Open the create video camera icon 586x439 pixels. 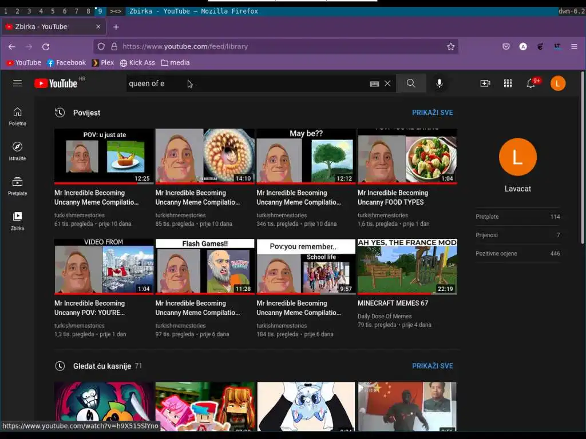[485, 83]
